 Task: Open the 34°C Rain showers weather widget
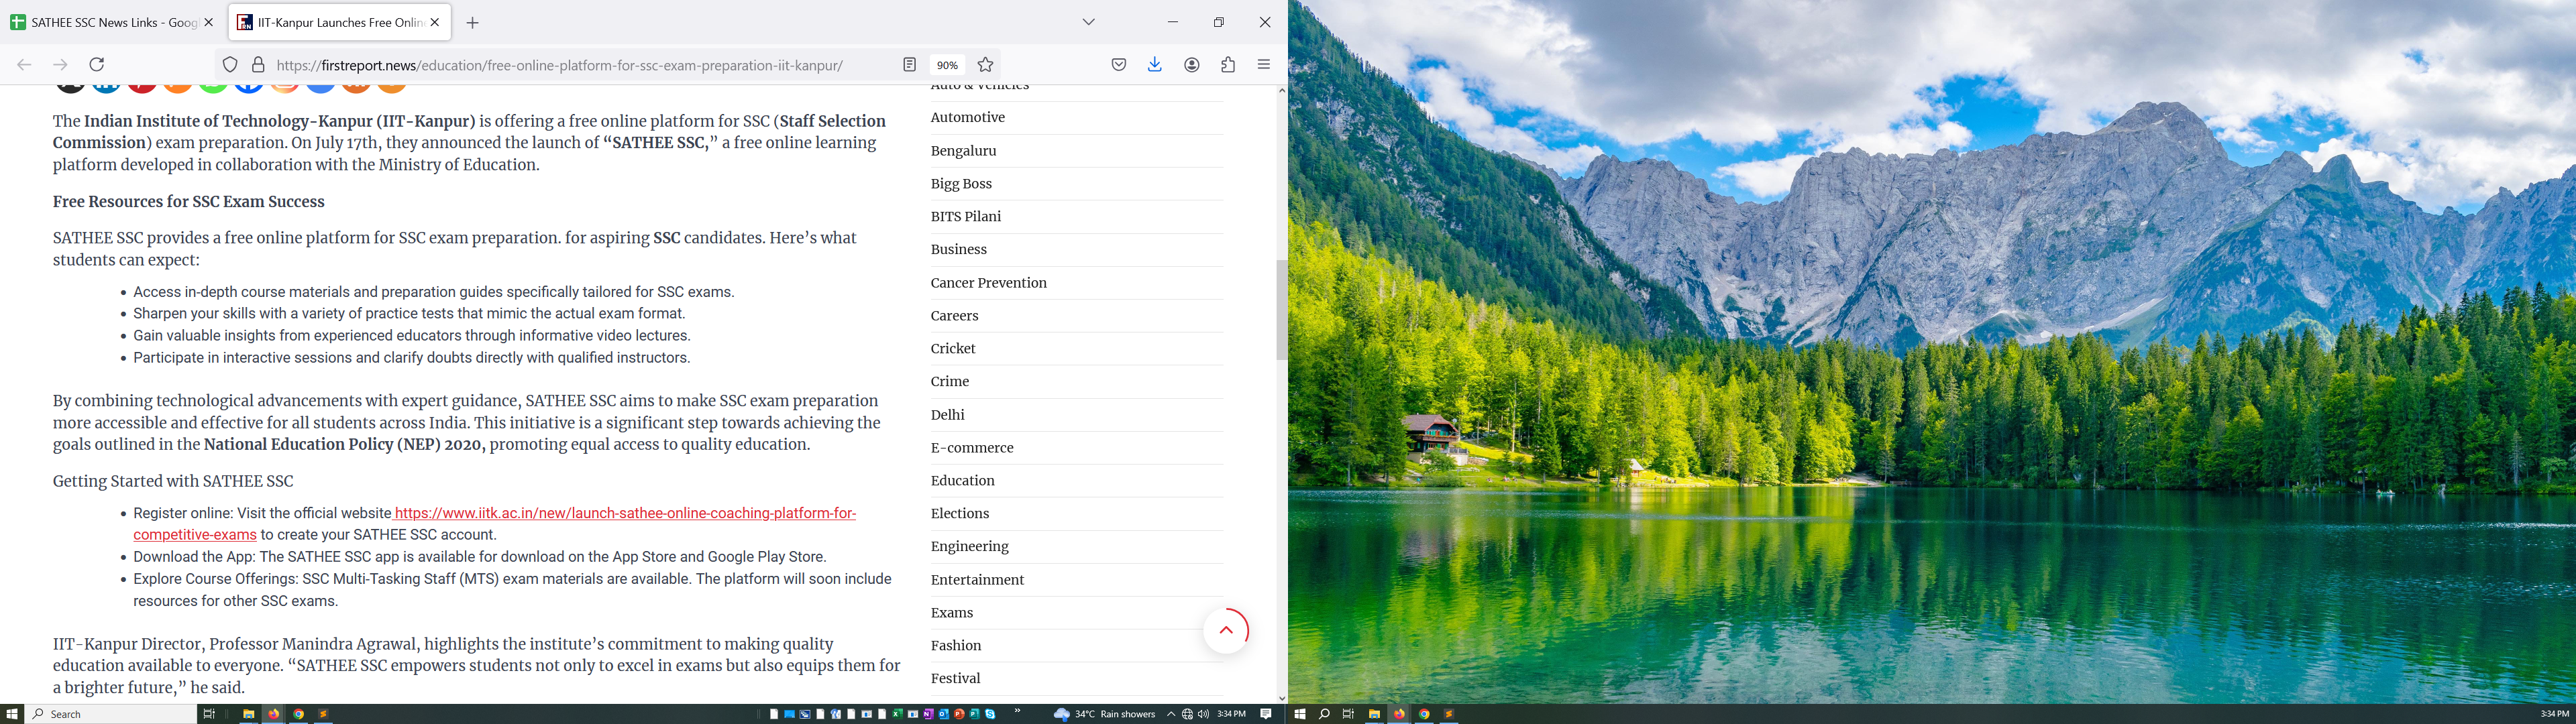pos(1105,714)
